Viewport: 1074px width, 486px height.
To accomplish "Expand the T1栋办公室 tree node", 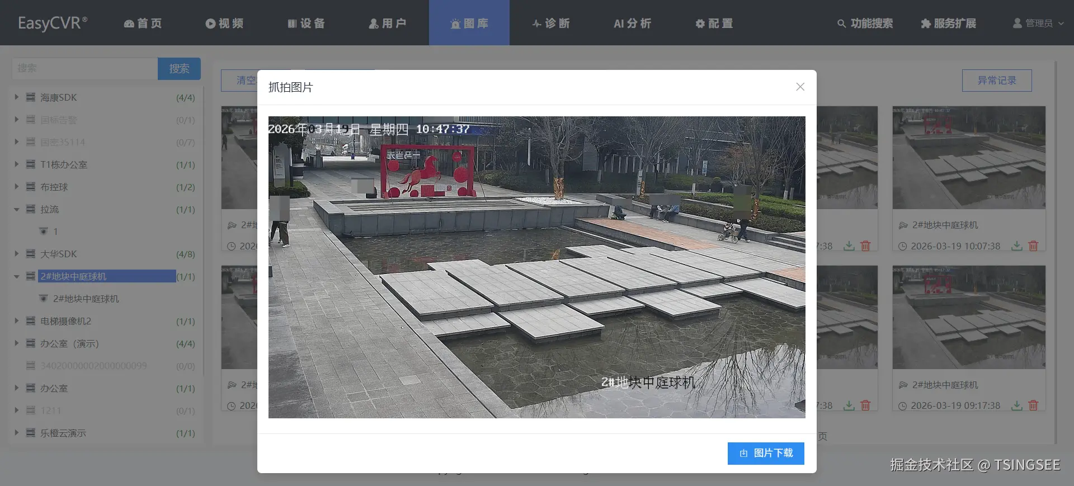I will (x=16, y=164).
